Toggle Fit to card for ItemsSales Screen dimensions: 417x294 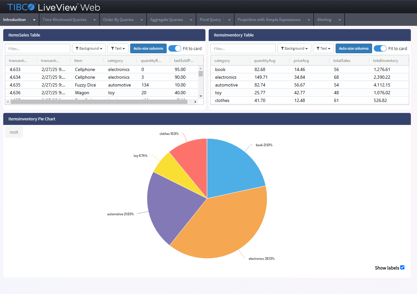(175, 48)
